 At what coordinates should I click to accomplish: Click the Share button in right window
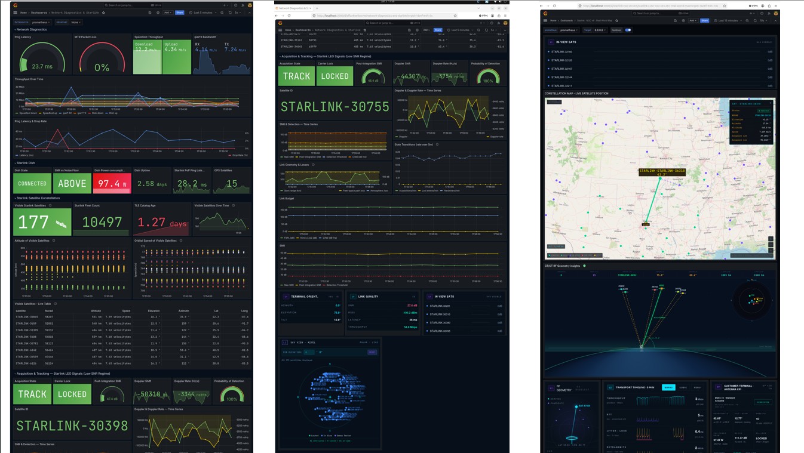tap(705, 20)
